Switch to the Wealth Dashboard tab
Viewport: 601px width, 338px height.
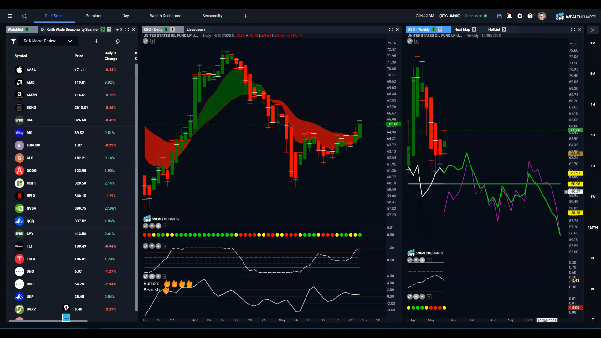click(166, 16)
